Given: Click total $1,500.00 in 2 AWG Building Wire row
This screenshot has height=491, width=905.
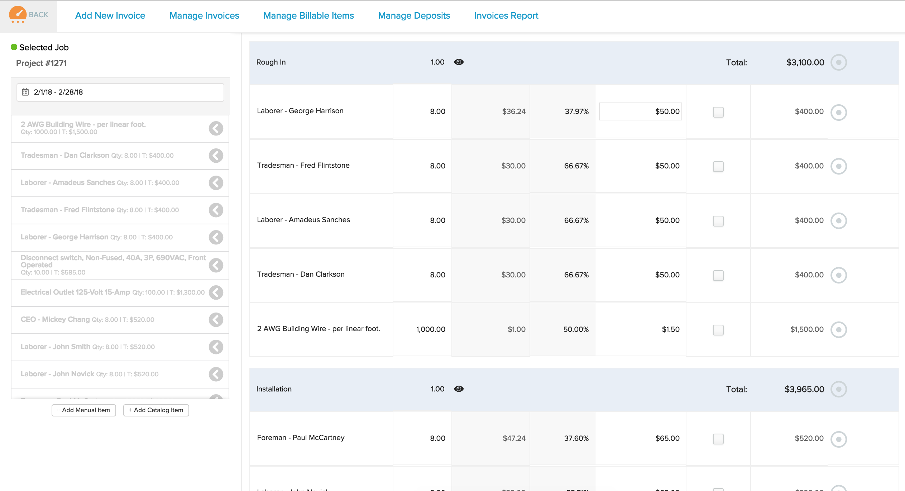Looking at the screenshot, I should 807,329.
